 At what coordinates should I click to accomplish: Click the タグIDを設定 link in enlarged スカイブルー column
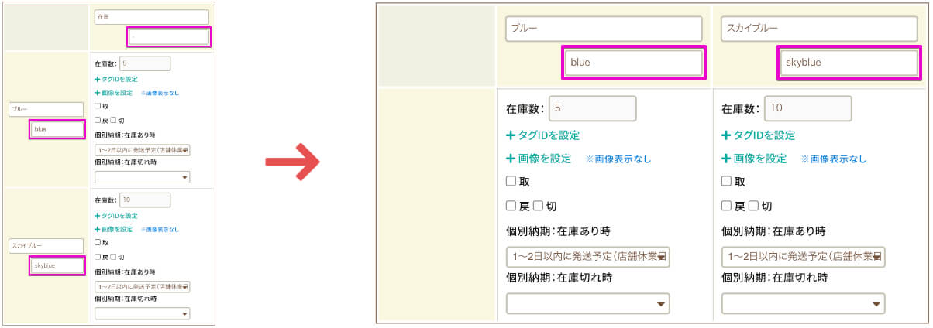764,135
